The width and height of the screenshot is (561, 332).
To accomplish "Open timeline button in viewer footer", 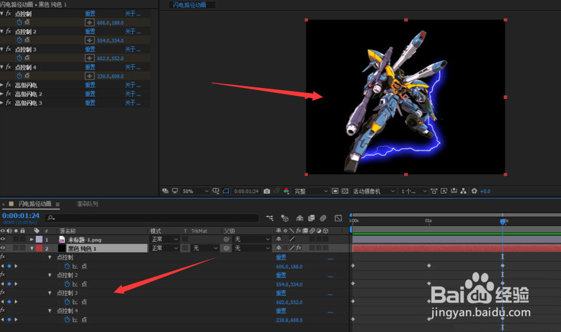I will point(454,191).
